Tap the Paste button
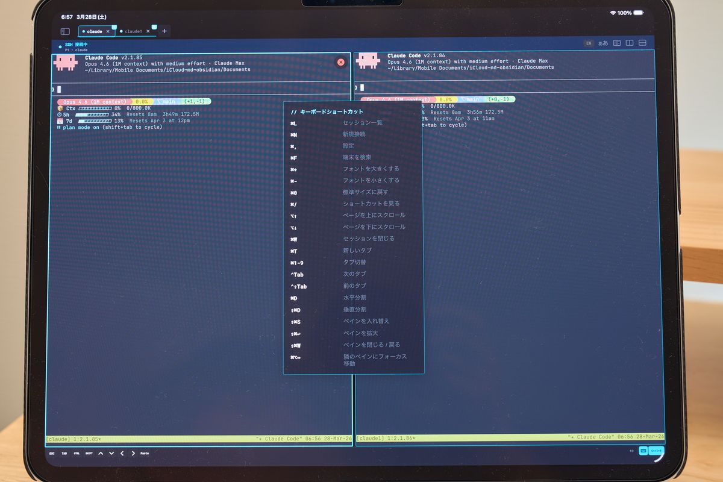Screen dimensions: 723x482 145,453
